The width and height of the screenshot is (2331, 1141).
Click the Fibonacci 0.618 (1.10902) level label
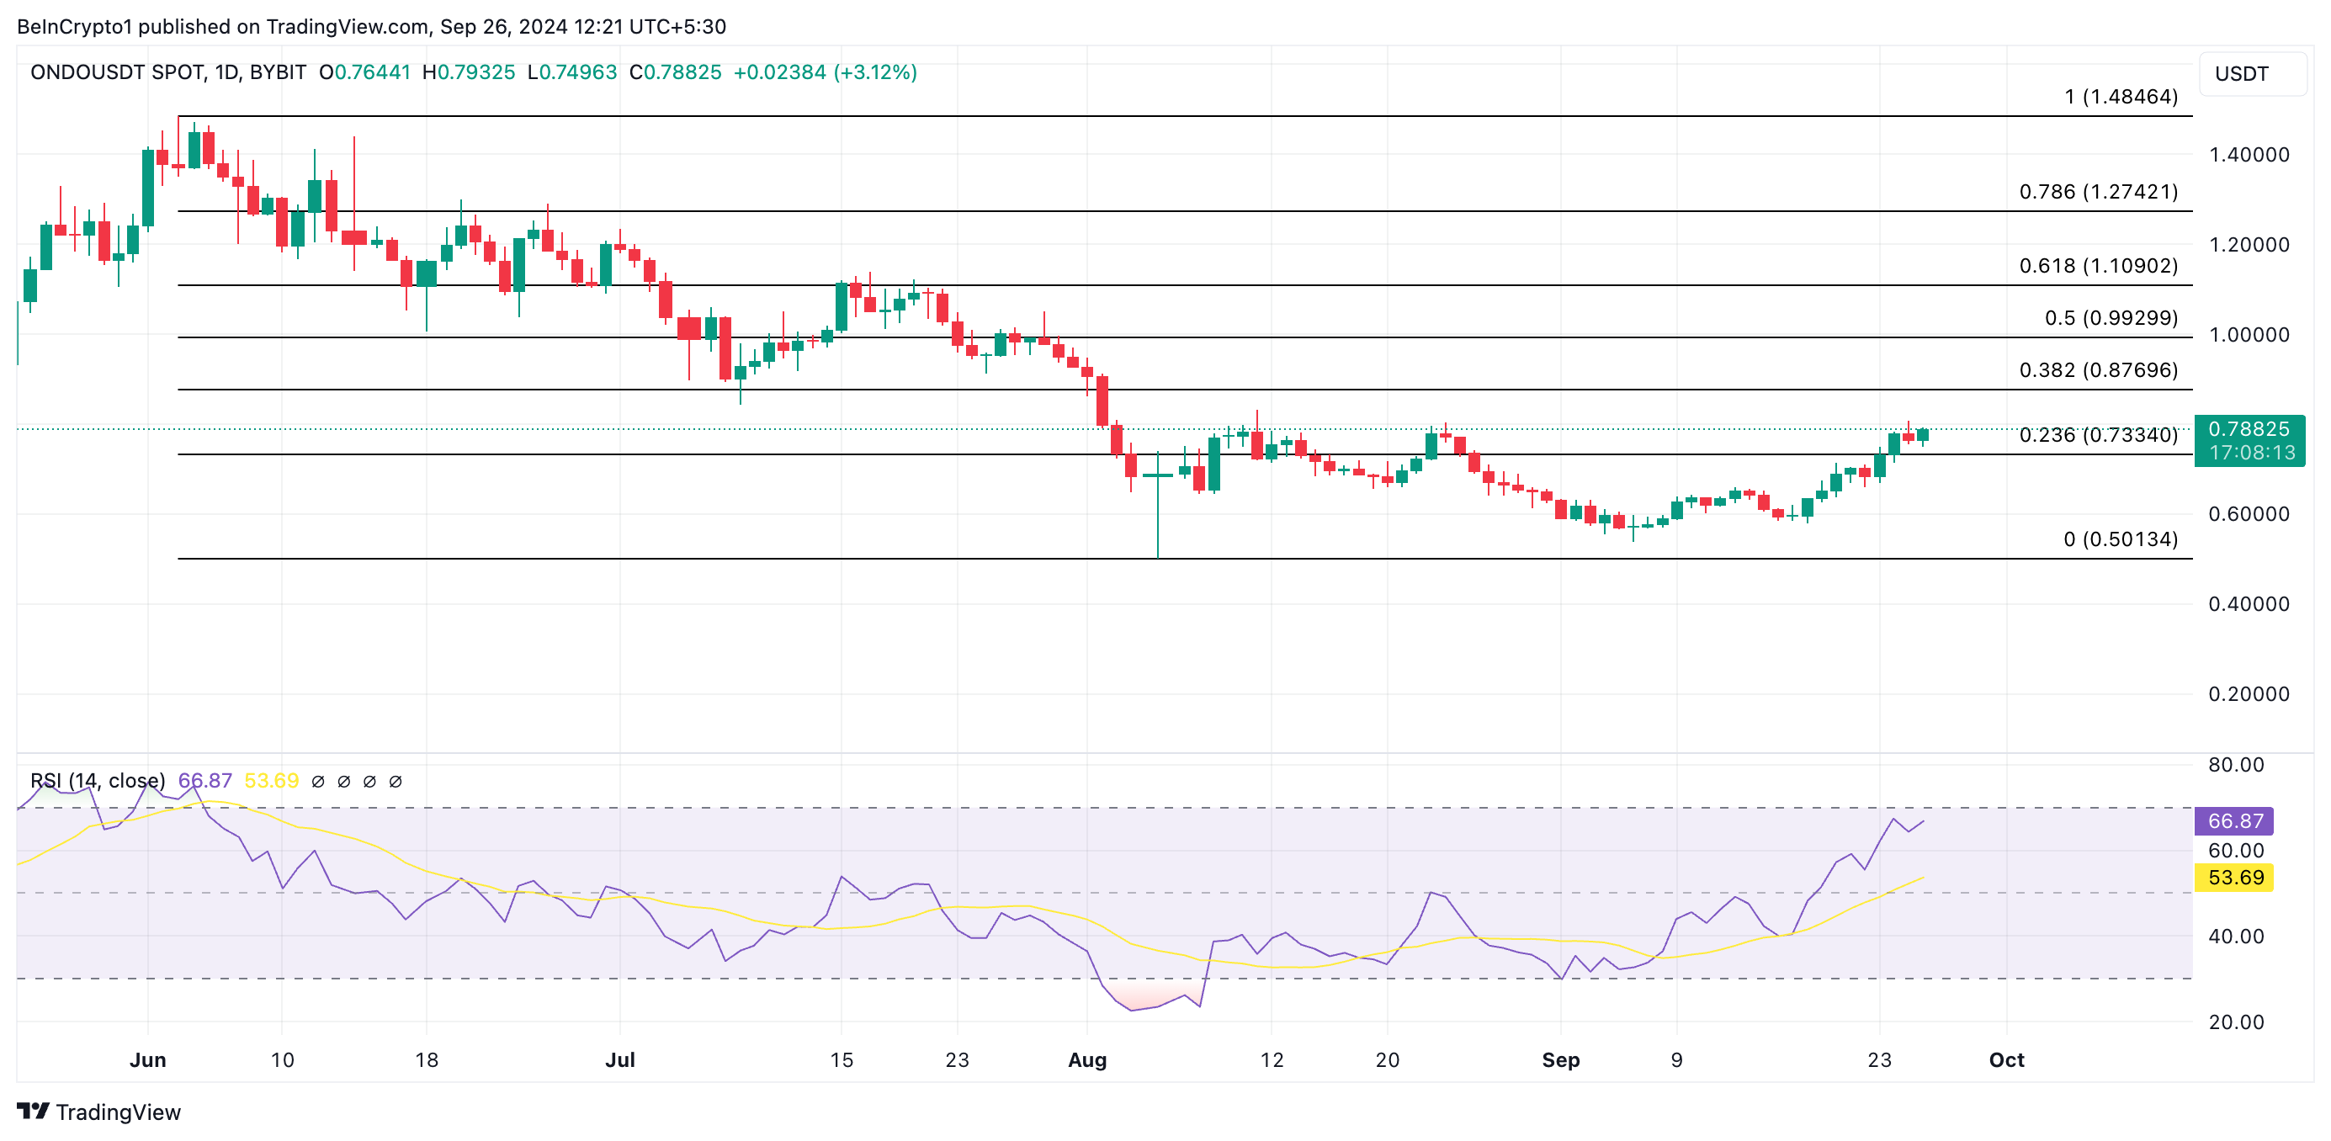coord(2098,266)
